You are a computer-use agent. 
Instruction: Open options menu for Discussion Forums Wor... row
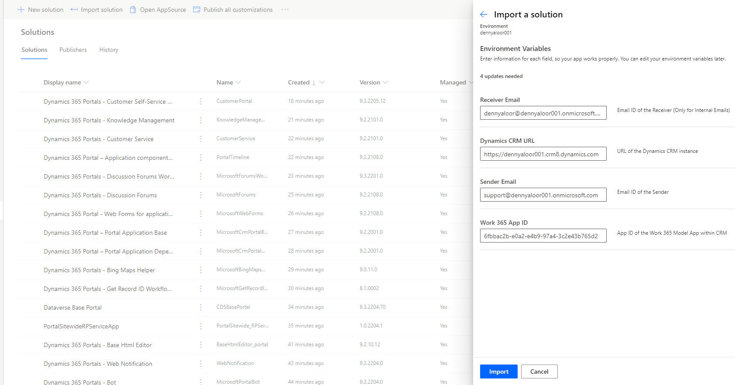201,176
